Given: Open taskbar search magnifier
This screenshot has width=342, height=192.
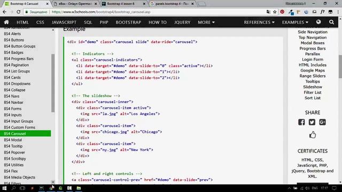Looking at the screenshot, I should (13, 188).
